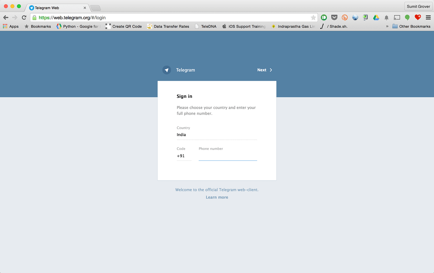Minimize the window with yellow button
This screenshot has width=434, height=273.
(x=12, y=6)
